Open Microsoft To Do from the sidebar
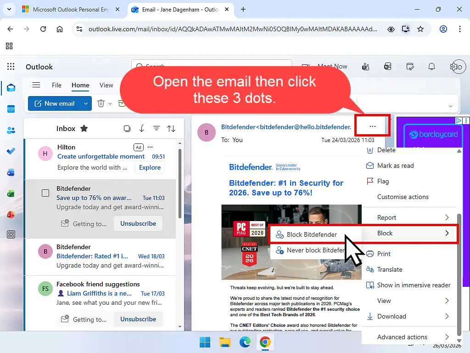This screenshot has width=470, height=353. 11,151
